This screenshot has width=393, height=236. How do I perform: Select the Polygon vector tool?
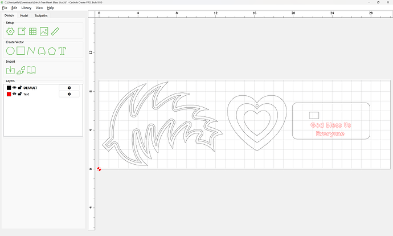click(52, 51)
